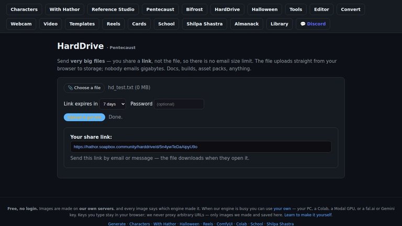The height and width of the screenshot is (226, 402).
Task: Click the 'Your share link:' label
Action: pos(91,137)
